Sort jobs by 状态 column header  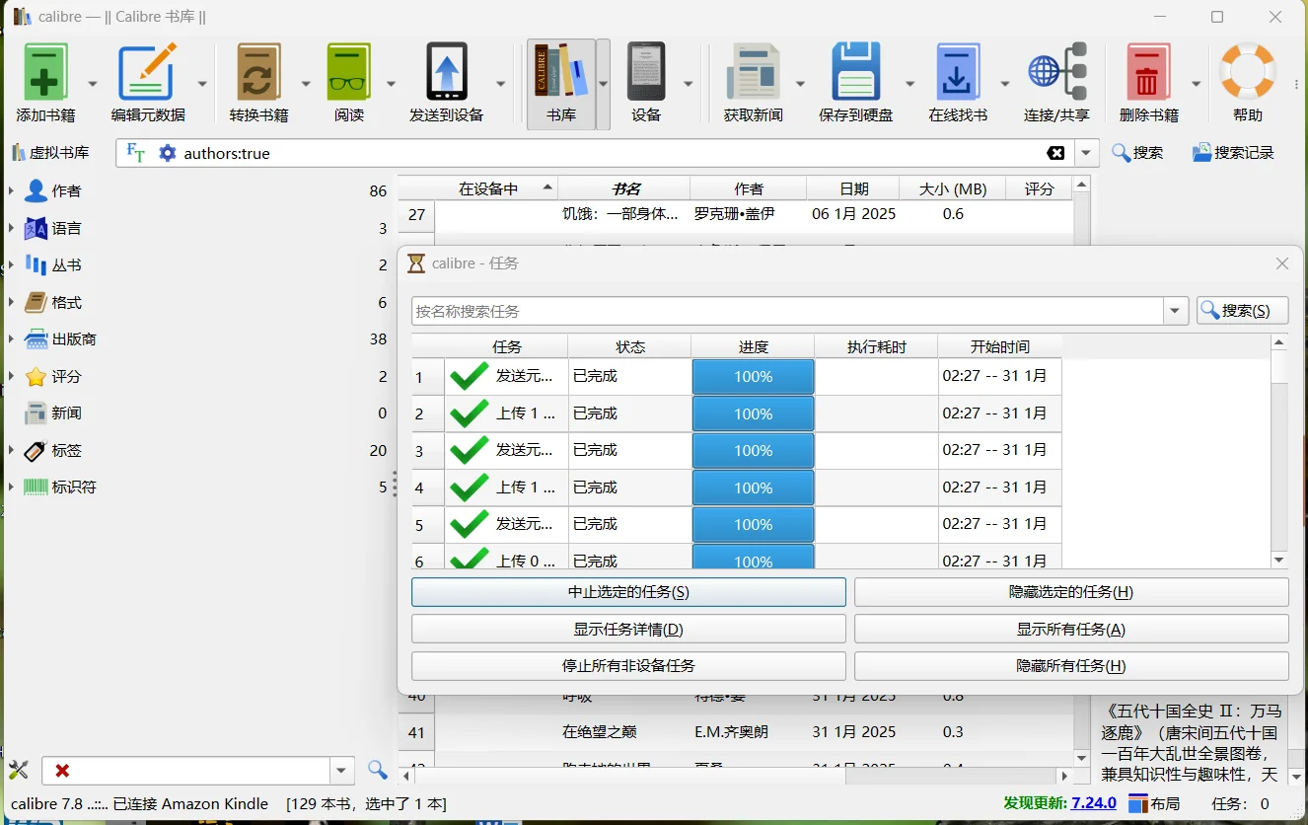[x=630, y=346]
